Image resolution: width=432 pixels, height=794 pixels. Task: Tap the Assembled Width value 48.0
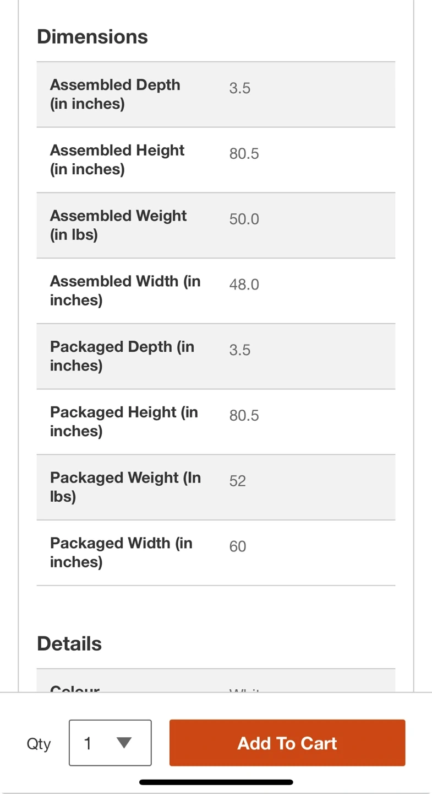point(244,285)
